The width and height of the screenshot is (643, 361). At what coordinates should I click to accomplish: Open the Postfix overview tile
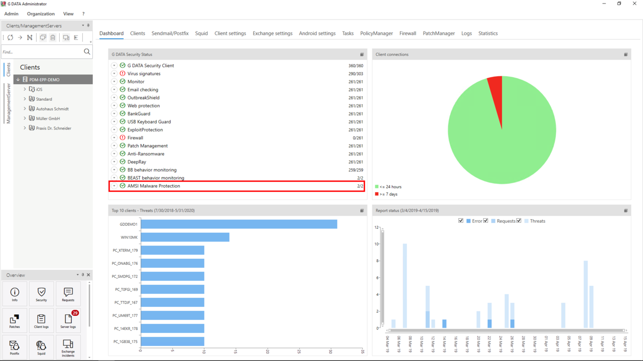(15, 347)
